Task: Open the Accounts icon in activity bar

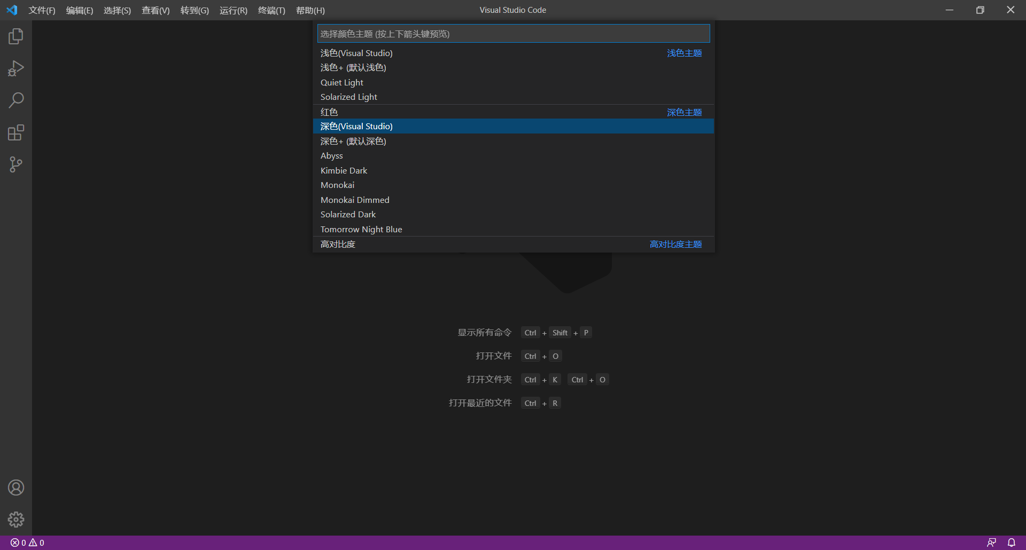Action: click(16, 488)
